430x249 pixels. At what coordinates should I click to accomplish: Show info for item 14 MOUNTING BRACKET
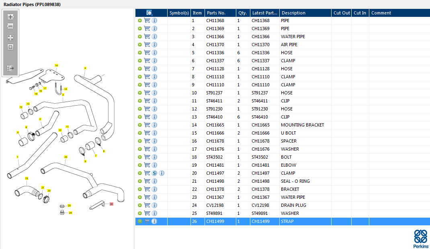point(154,125)
